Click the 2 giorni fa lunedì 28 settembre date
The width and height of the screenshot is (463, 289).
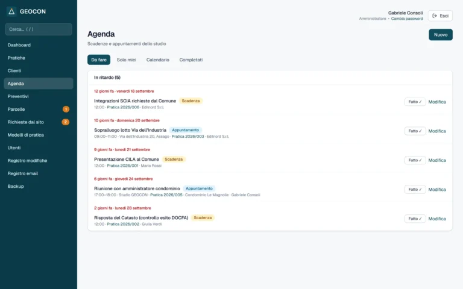(122, 208)
